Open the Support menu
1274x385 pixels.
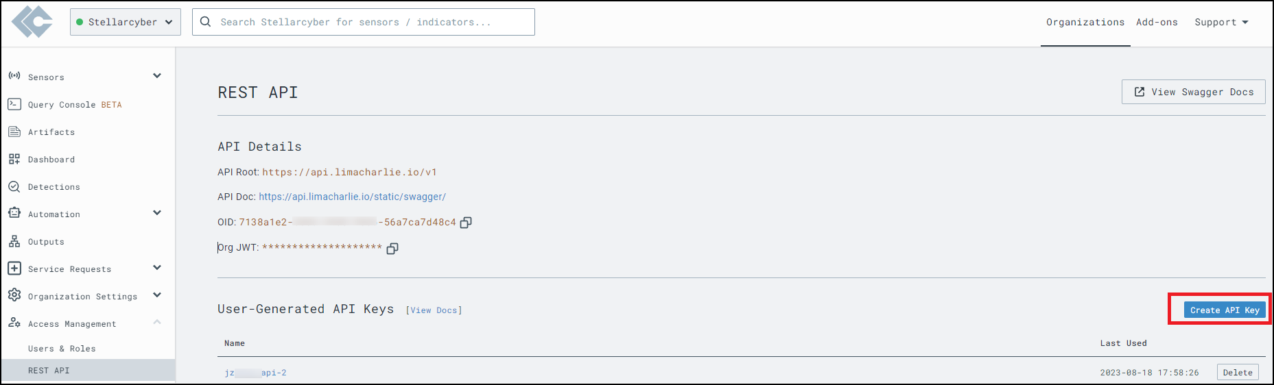(1221, 22)
